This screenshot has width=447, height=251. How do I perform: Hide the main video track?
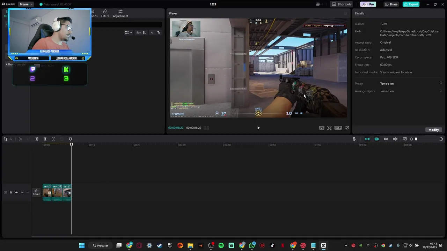coord(16,192)
